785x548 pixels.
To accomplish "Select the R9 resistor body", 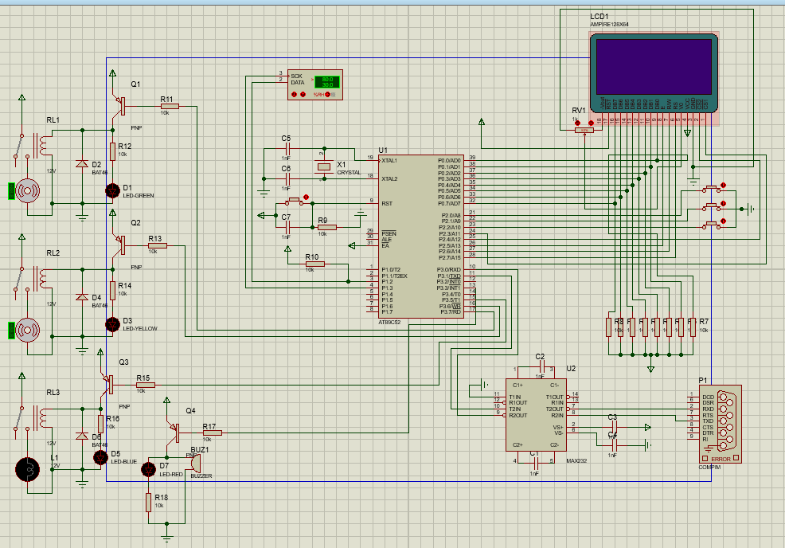I will click(326, 227).
